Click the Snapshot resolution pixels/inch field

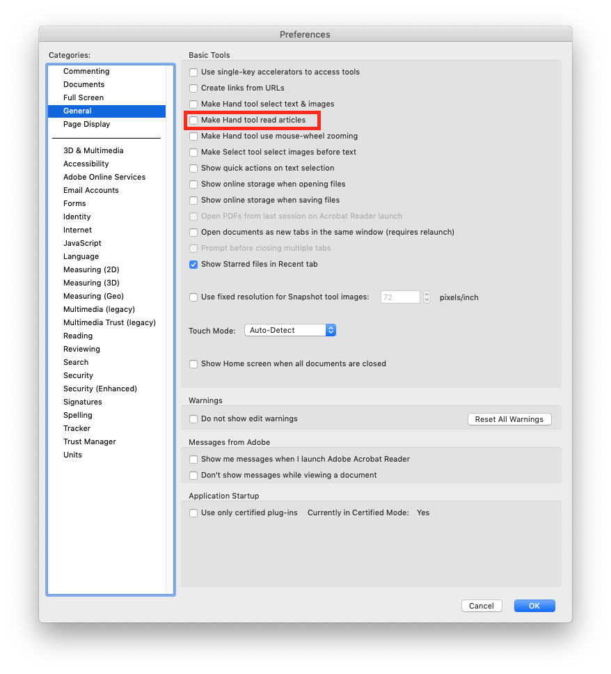point(400,297)
